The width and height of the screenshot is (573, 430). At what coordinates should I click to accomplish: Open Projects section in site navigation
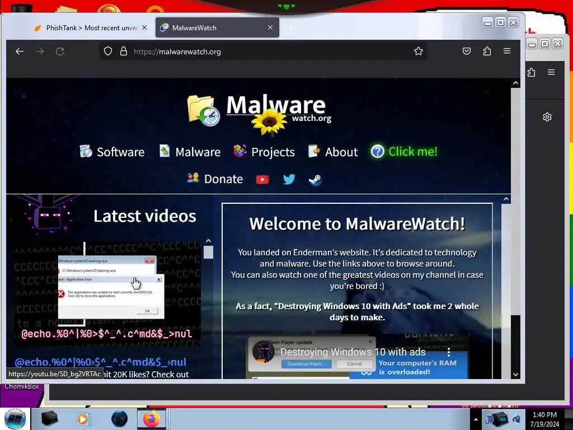tap(264, 152)
